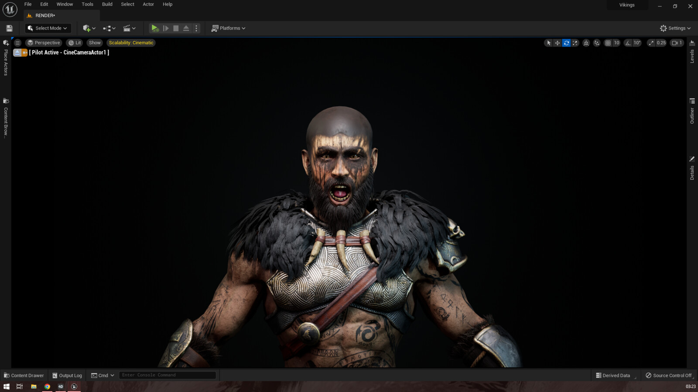The width and height of the screenshot is (698, 392).
Task: Click the eject pilot mode icon
Action: coord(17,52)
